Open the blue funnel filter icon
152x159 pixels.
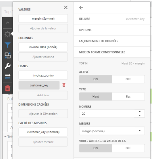point(8,45)
